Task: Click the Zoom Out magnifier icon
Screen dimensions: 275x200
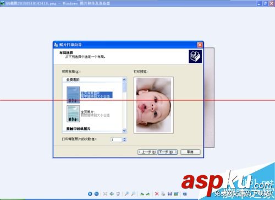Action: coord(133,194)
